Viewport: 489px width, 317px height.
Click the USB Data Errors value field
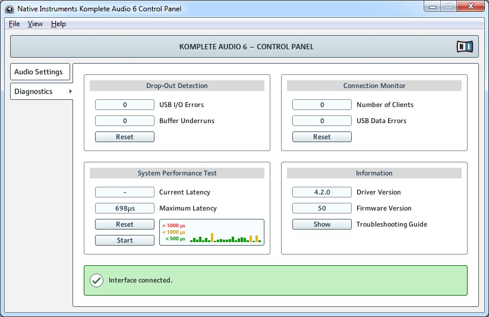322,121
